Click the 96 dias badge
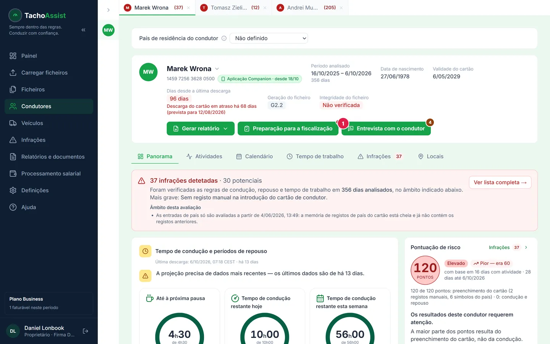This screenshot has width=550, height=344. (x=179, y=99)
